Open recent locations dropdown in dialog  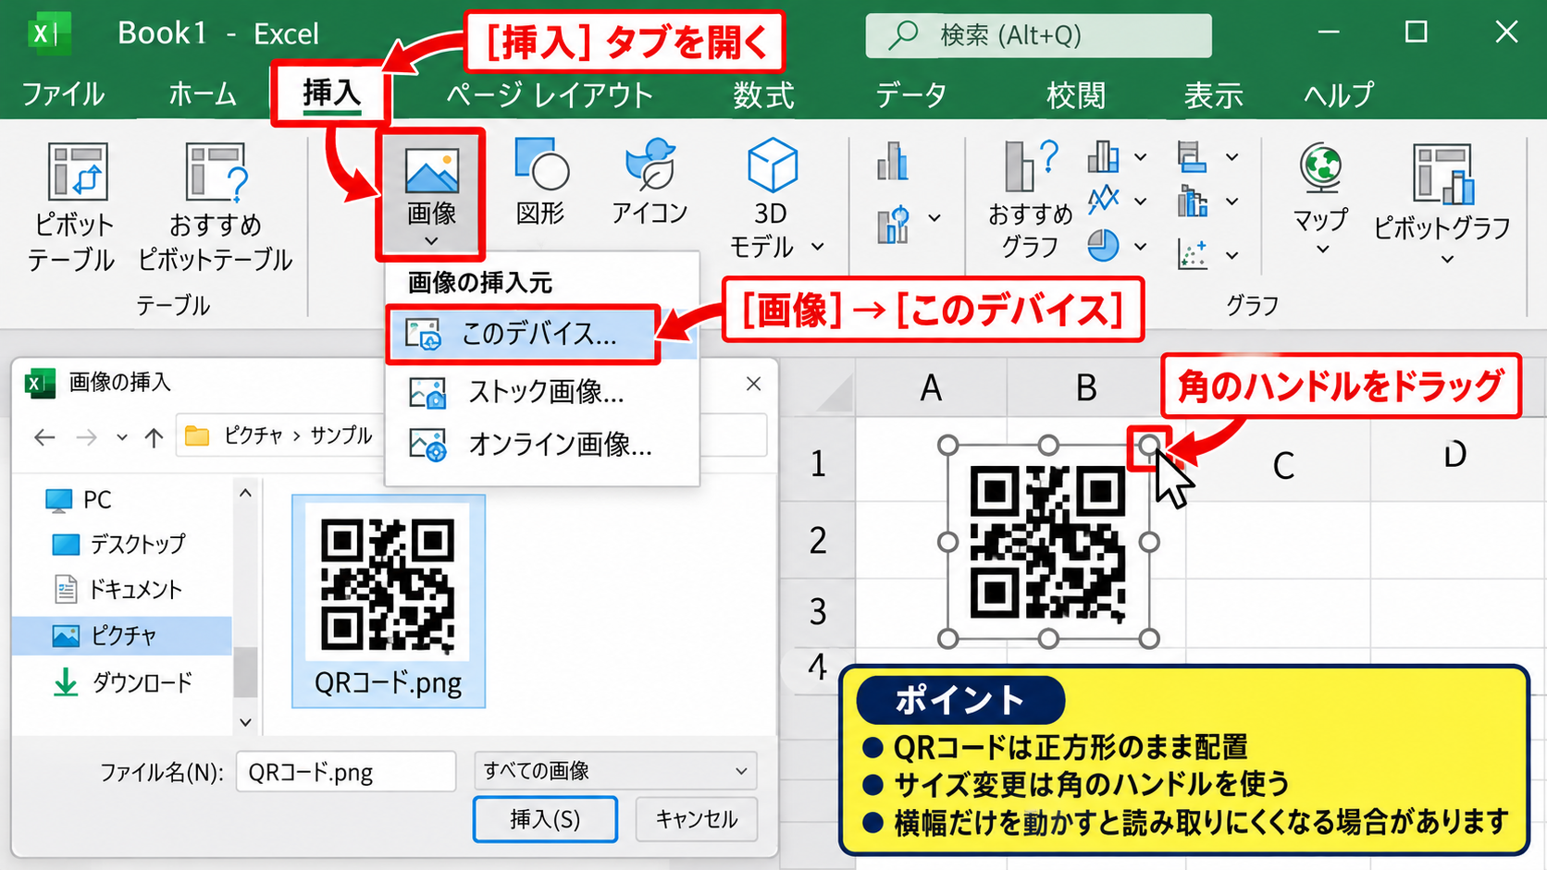point(122,436)
